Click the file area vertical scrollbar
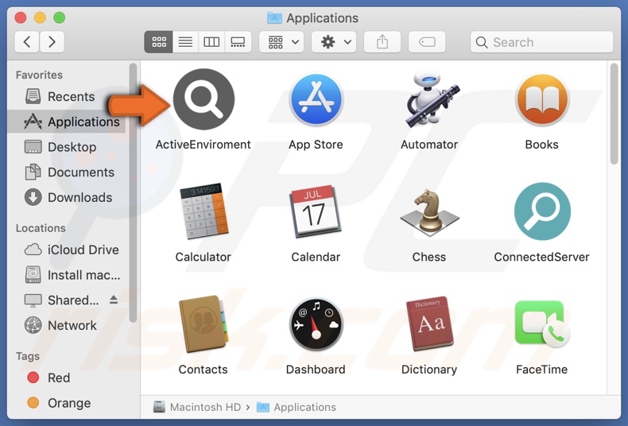This screenshot has width=628, height=426. [614, 114]
